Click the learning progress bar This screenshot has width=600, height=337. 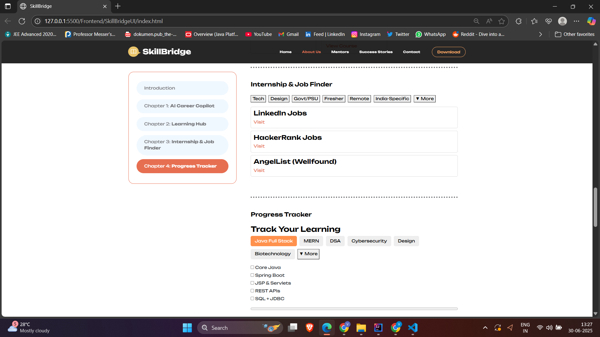click(x=354, y=309)
